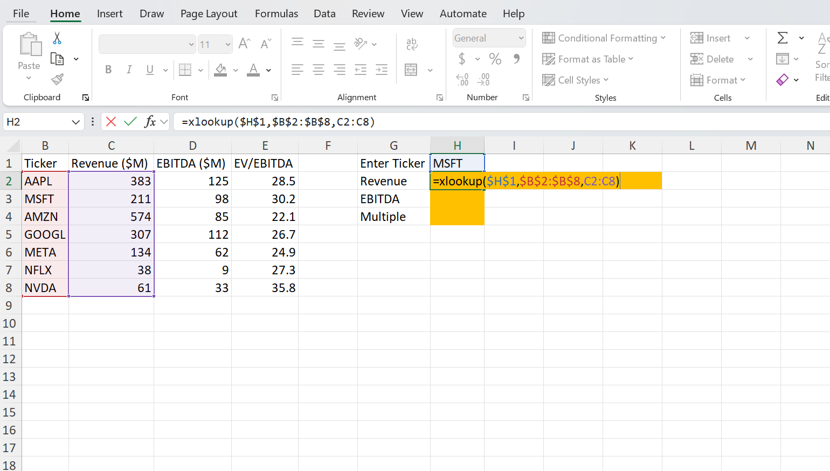Image resolution: width=830 pixels, height=471 pixels.
Task: Click the AutoSum sigma icon
Action: (x=783, y=38)
